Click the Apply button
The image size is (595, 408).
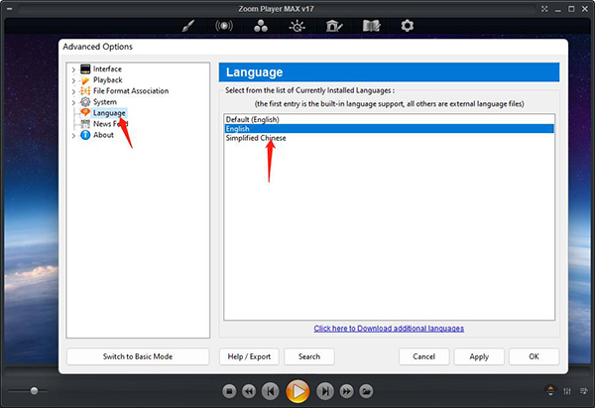point(479,356)
